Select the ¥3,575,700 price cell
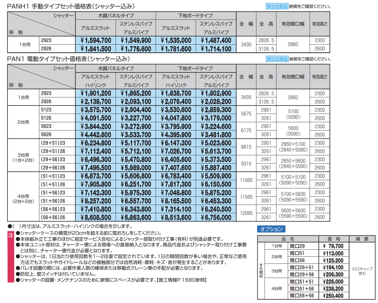The height and width of the screenshot is (303, 378). [96, 110]
